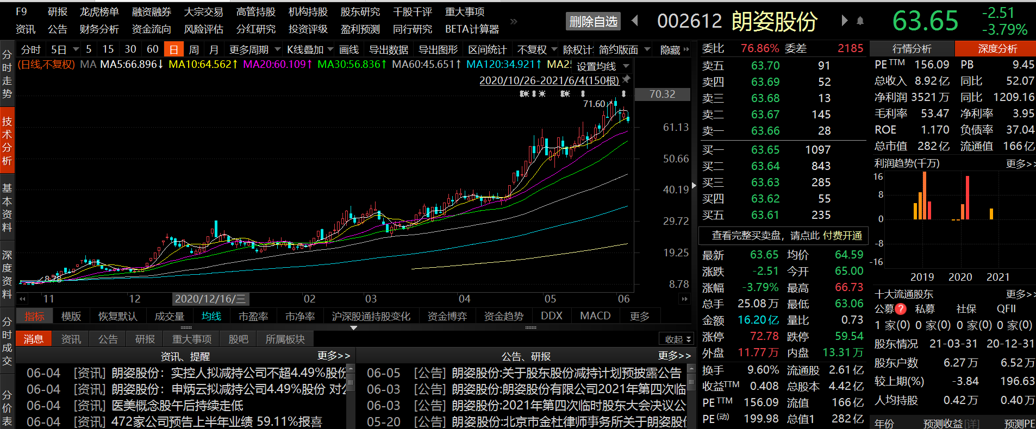The width and height of the screenshot is (1036, 429).
Task: Open 更多 indicators tab
Action: pos(640,316)
